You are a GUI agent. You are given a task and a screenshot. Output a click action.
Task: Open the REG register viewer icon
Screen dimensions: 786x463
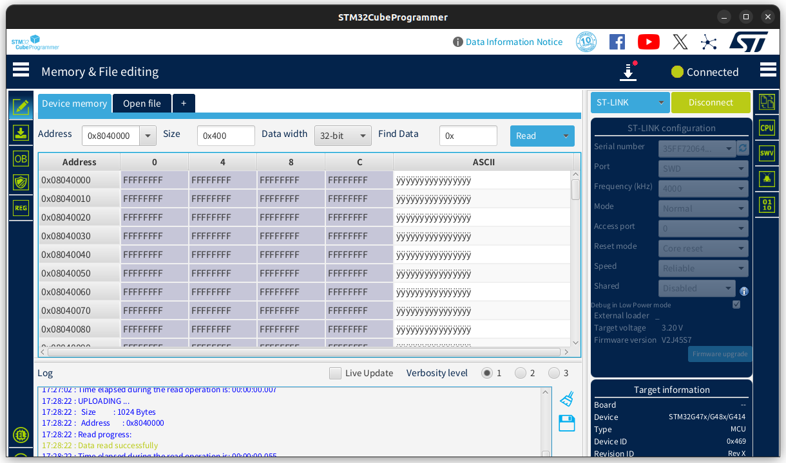21,208
